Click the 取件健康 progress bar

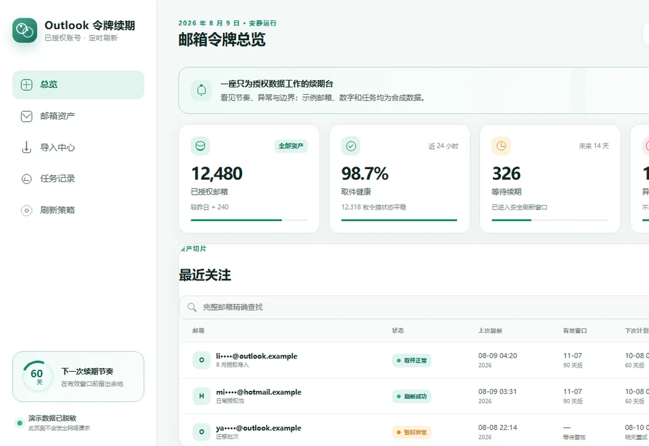[399, 220]
